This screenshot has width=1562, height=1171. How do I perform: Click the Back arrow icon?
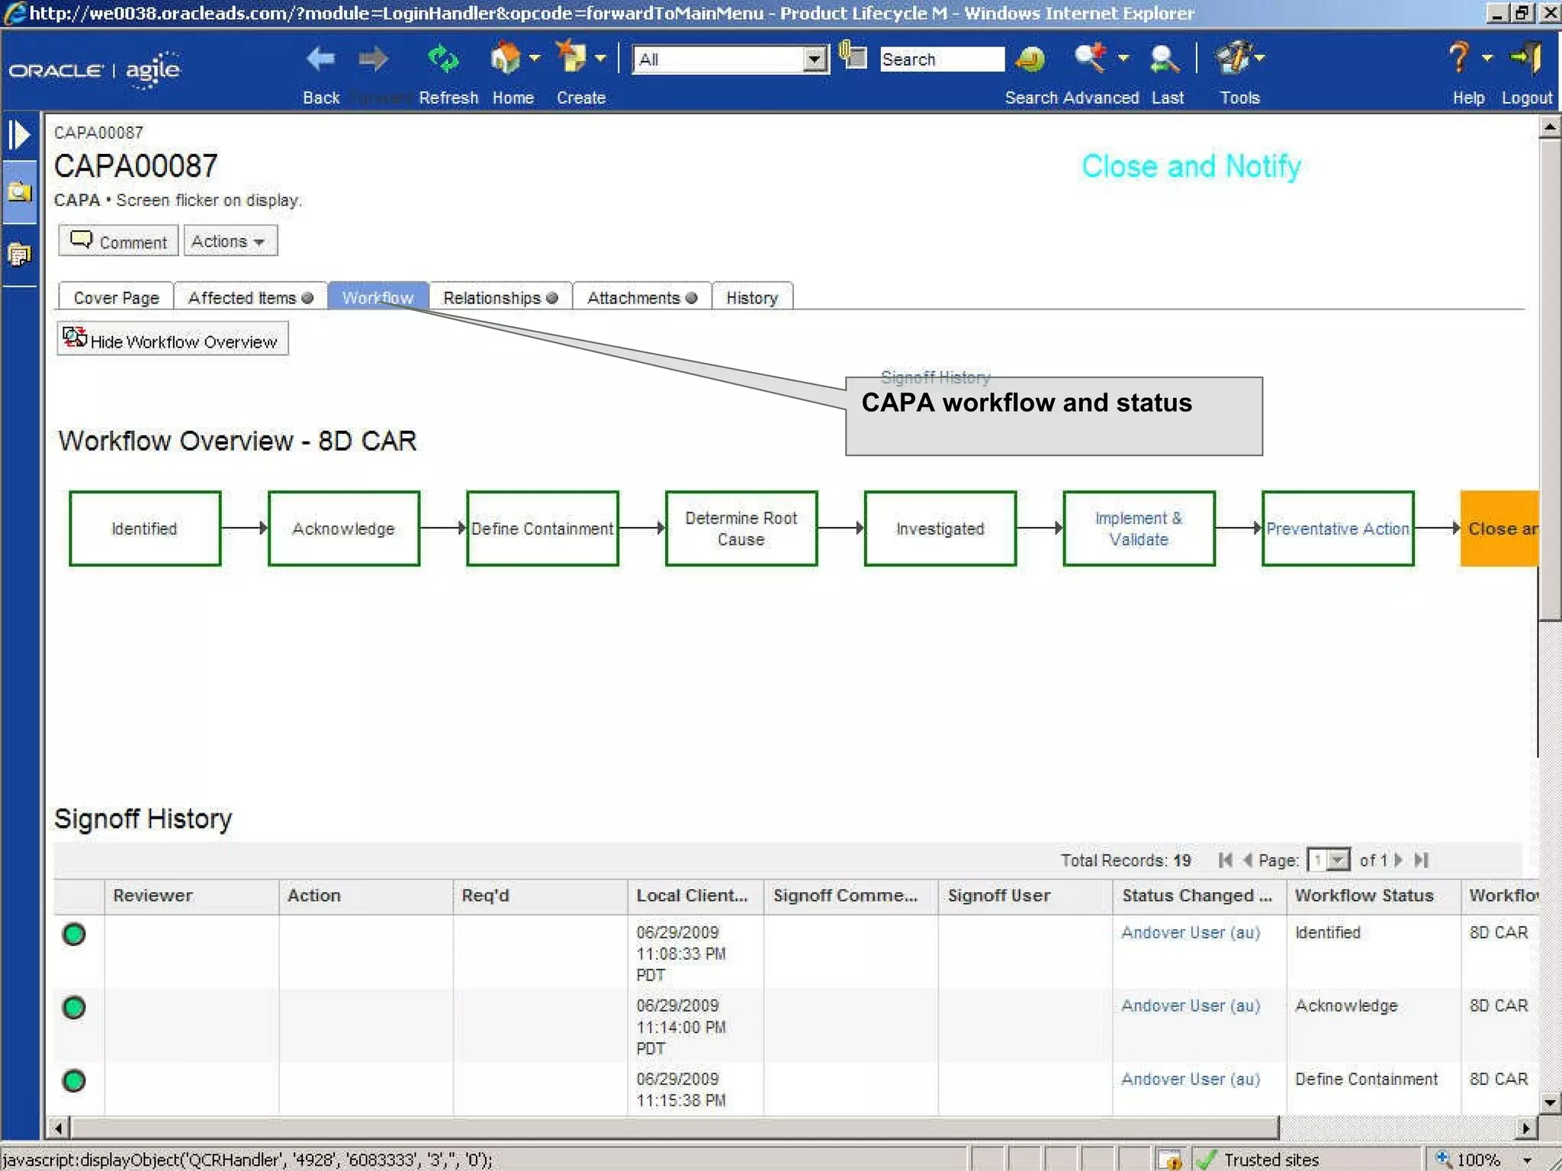click(x=320, y=59)
